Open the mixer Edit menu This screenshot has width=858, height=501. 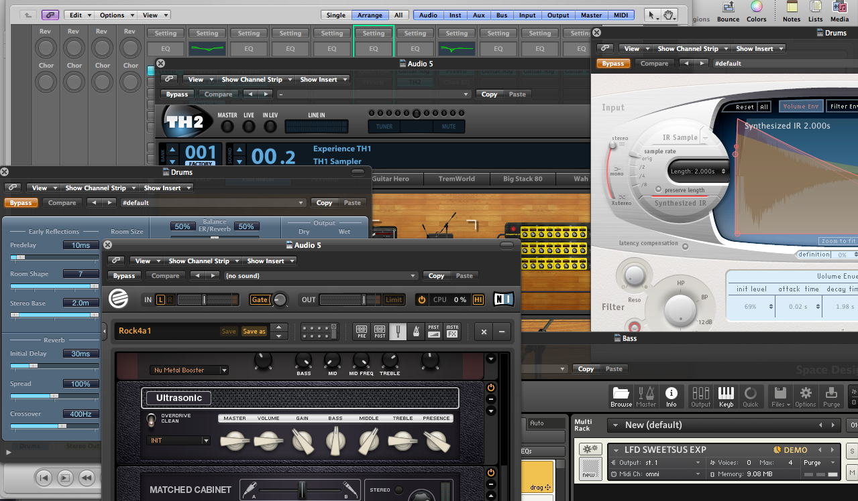(x=79, y=15)
